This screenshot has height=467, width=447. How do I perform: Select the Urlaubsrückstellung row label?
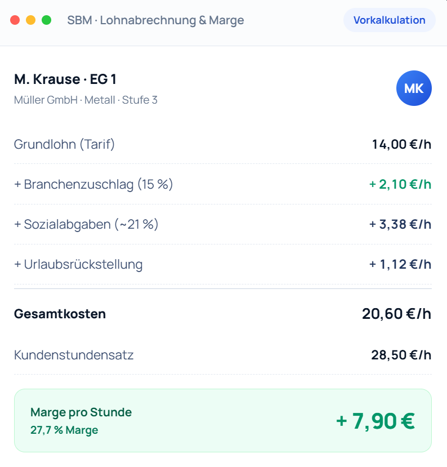pyautogui.click(x=78, y=264)
